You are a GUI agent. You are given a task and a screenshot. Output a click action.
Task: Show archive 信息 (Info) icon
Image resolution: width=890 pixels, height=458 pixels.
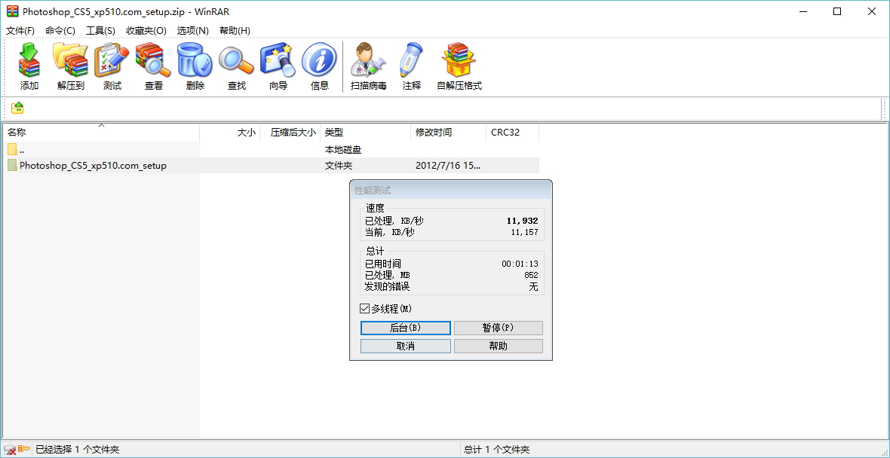(x=320, y=67)
